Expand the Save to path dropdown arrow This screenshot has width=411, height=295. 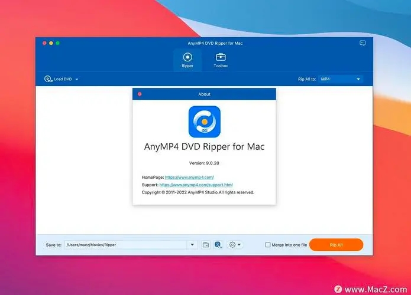click(192, 245)
